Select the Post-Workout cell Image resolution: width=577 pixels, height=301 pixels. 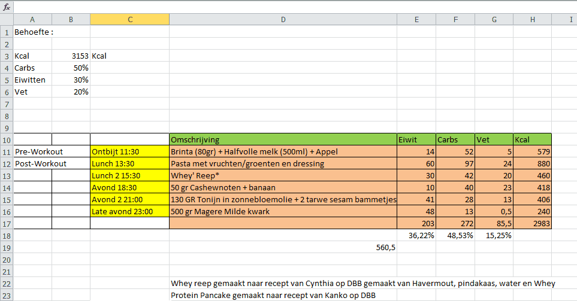32,163
